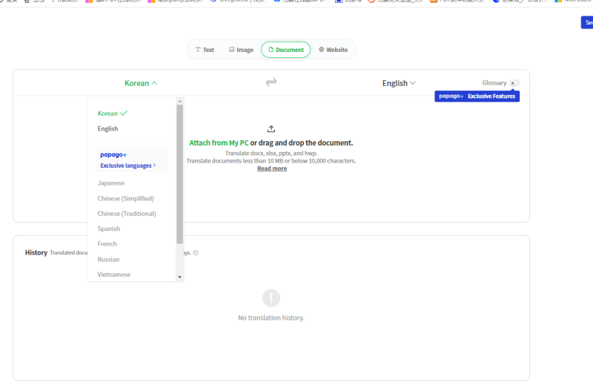The height and width of the screenshot is (383, 593).
Task: Click the papago+ Exclusive Features badge
Action: pos(477,96)
